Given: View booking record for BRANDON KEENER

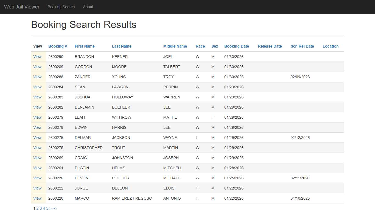Looking at the screenshot, I should (37, 57).
